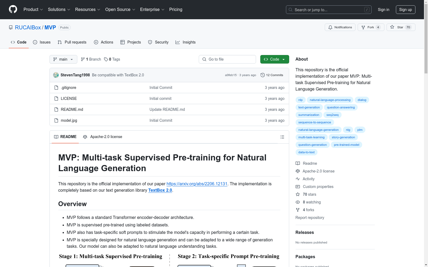Viewport: 428px width, 267px height.
Task: Open SteveTang1998's avatar image
Action: [56, 75]
